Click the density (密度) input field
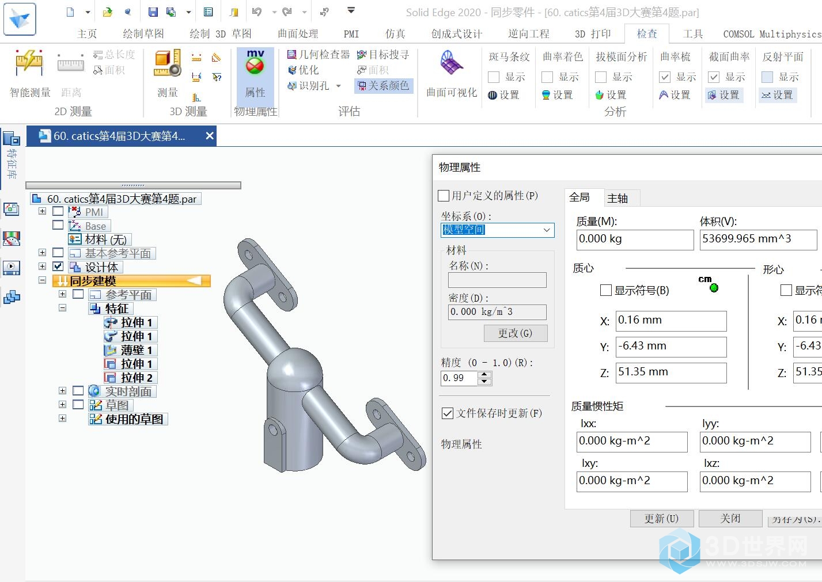822x582 pixels. tap(497, 312)
